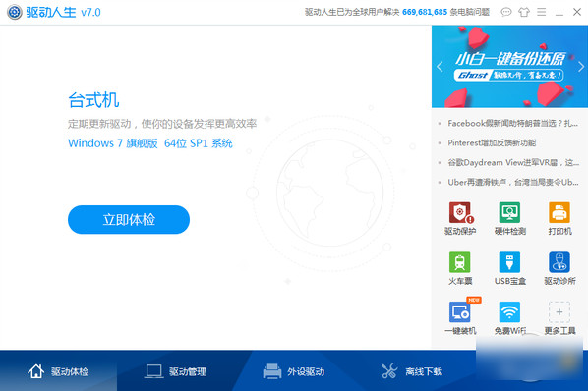588x391 pixels.
Task: Open the 驱动保护 driver protection tool
Action: tap(460, 219)
